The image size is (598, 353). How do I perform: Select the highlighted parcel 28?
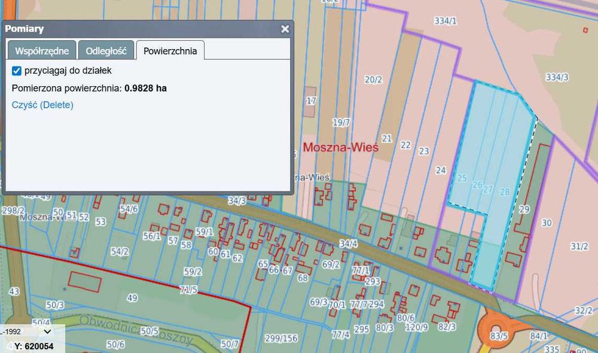(x=505, y=191)
